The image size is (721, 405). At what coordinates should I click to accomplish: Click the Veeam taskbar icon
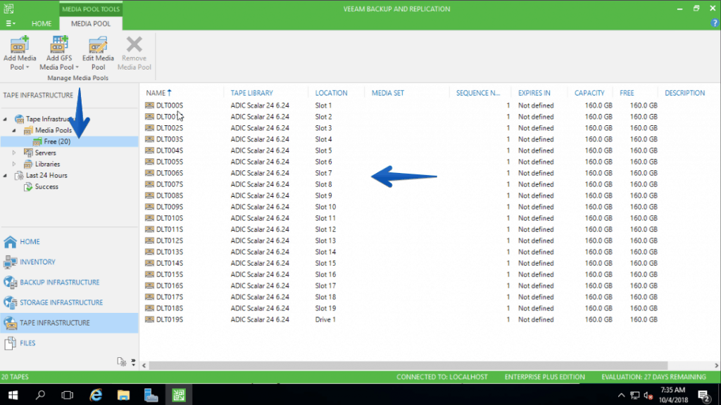click(x=178, y=395)
